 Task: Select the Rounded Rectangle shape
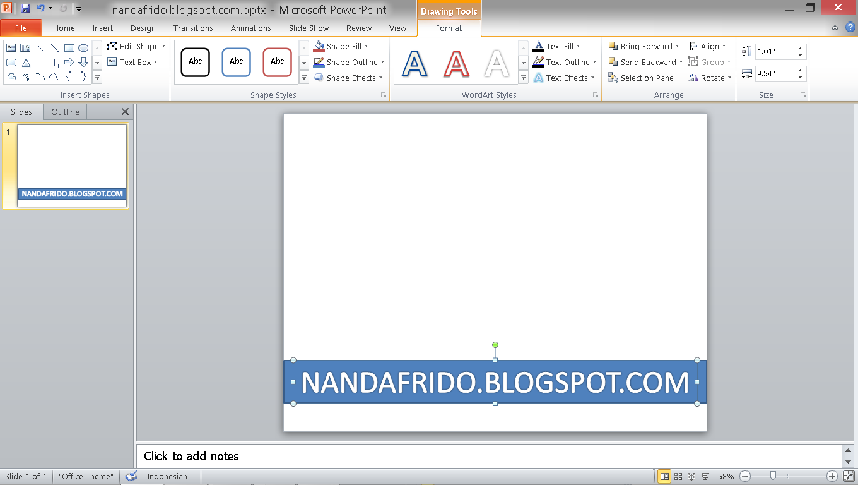[11, 63]
